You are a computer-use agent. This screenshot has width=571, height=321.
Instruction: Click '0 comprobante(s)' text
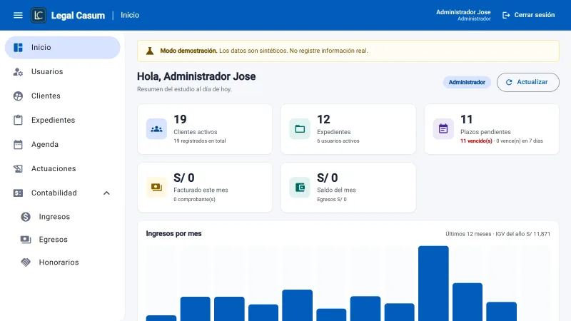(194, 199)
